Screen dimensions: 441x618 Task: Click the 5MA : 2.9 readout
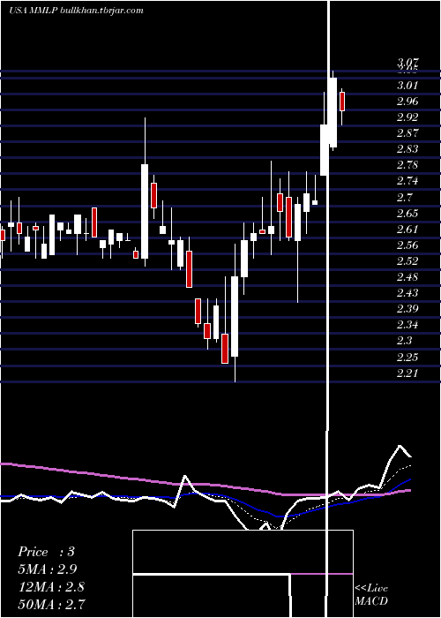[47, 569]
